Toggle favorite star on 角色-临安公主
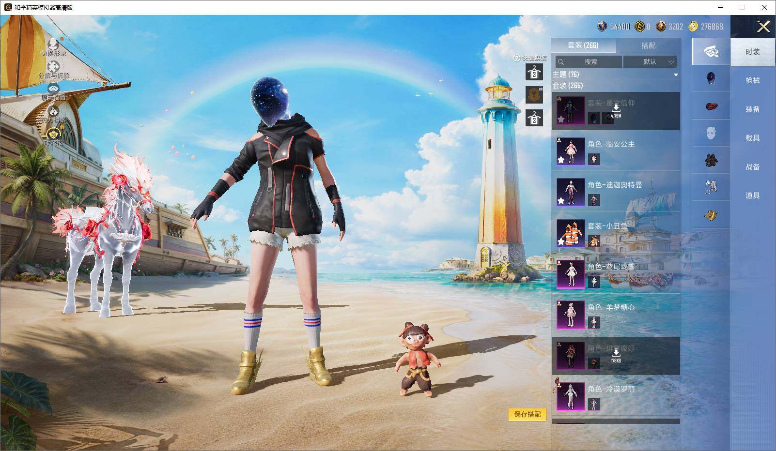Viewport: 776px width, 451px height. coord(561,160)
